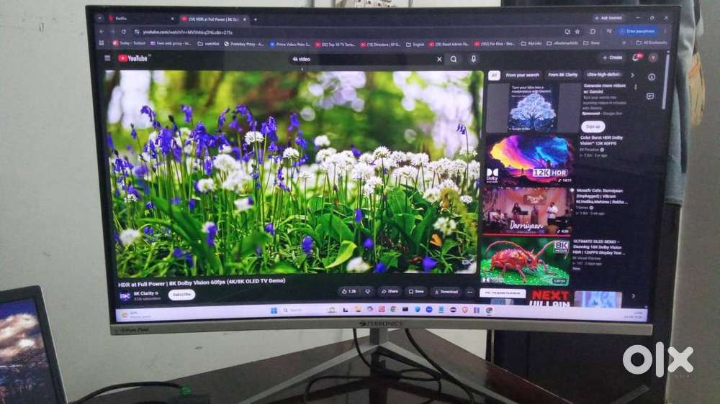Image resolution: width=720 pixels, height=404 pixels.
Task: Switch to the Netflix browser tab
Action: click(x=140, y=19)
